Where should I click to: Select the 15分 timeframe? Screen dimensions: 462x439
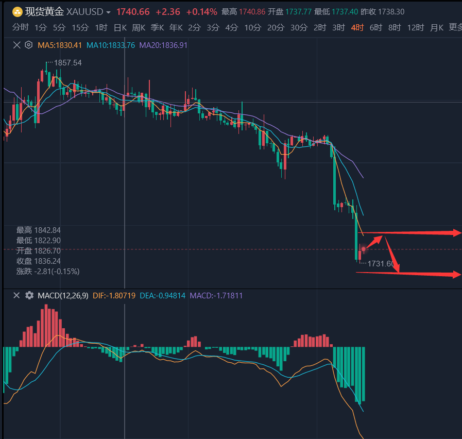tap(80, 27)
